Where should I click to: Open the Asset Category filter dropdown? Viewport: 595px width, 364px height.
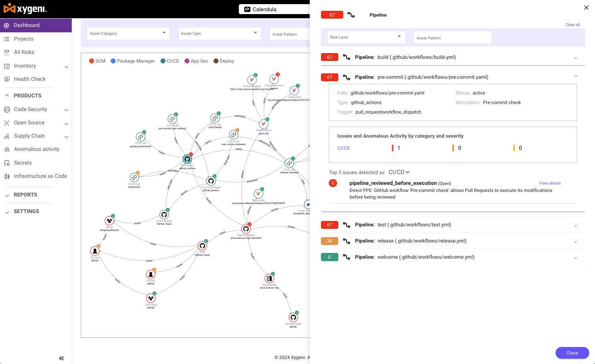tap(128, 33)
